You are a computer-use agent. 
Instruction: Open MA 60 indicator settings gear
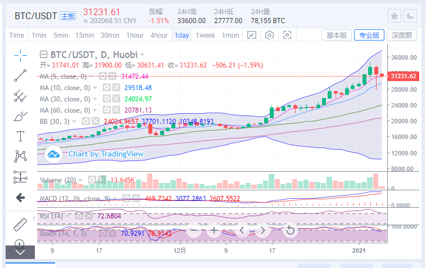(107, 110)
